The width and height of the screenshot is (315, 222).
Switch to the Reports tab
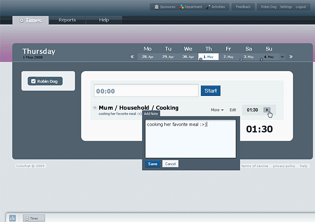click(67, 20)
